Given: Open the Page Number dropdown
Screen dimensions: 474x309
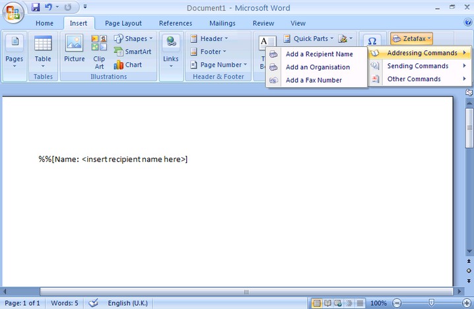Looking at the screenshot, I should coord(219,65).
